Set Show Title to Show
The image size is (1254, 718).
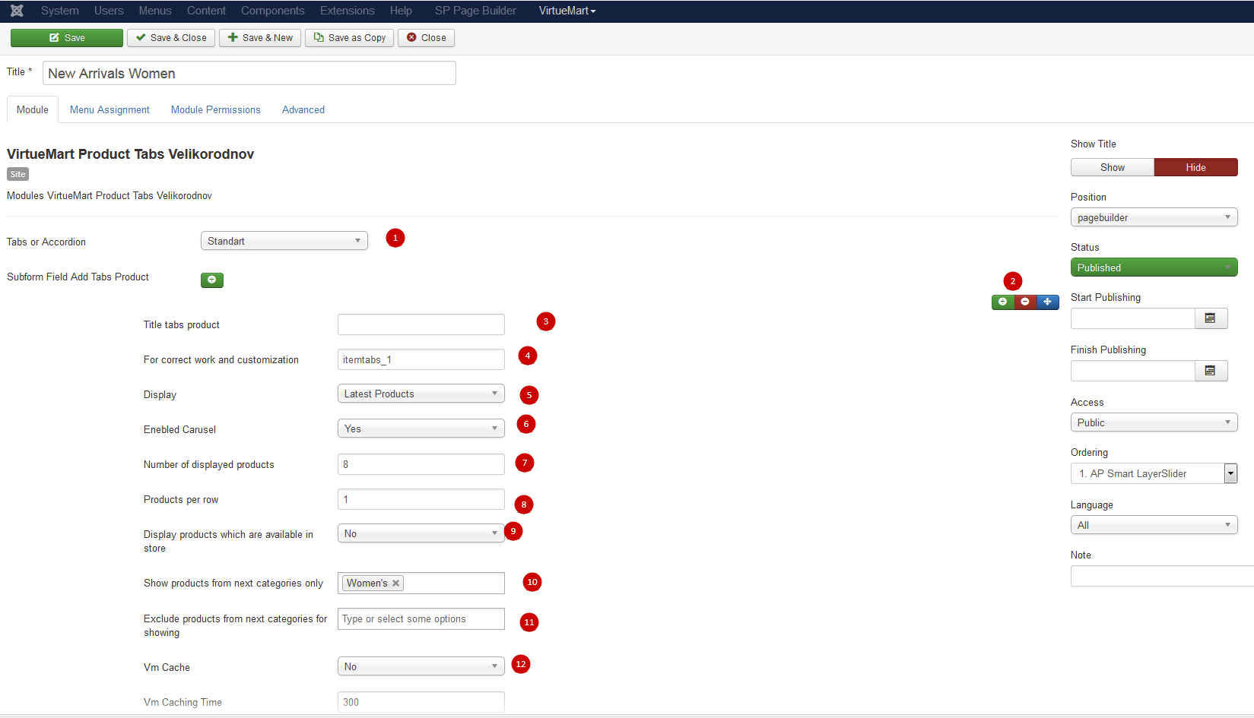tap(1112, 167)
